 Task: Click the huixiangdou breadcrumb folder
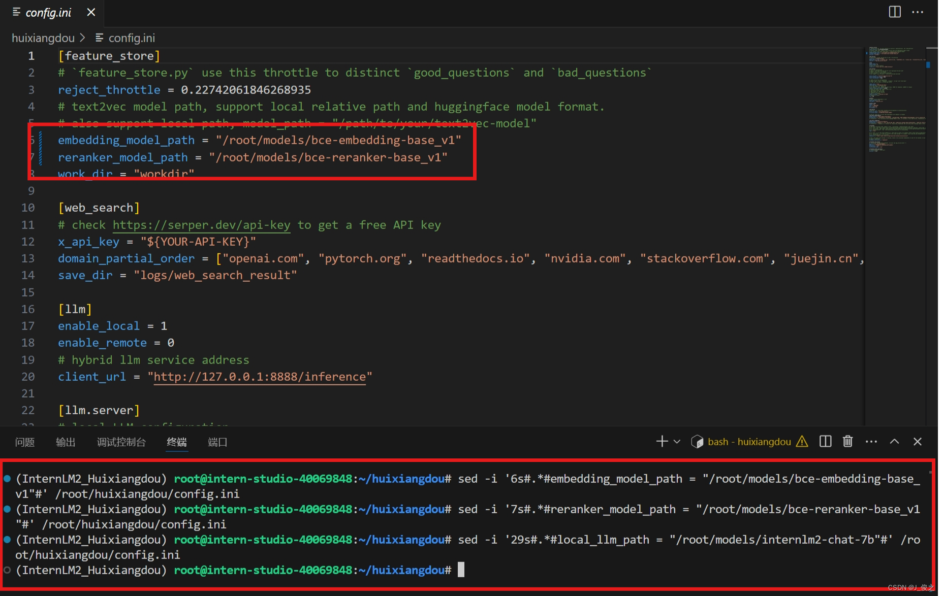point(43,38)
